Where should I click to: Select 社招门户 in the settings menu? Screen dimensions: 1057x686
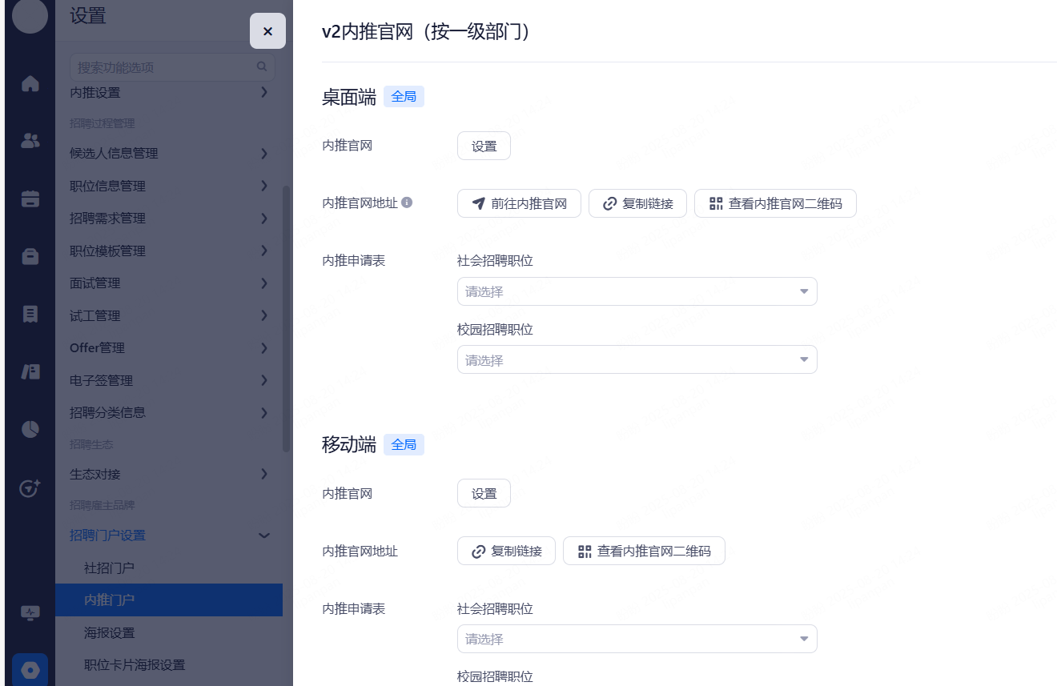pyautogui.click(x=109, y=568)
